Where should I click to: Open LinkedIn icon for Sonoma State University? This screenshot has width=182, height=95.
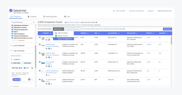tap(49, 66)
